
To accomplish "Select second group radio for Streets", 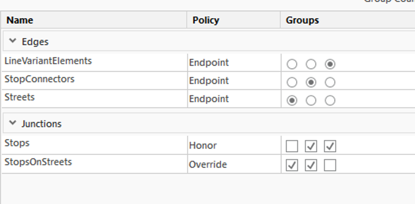I will (x=311, y=101).
